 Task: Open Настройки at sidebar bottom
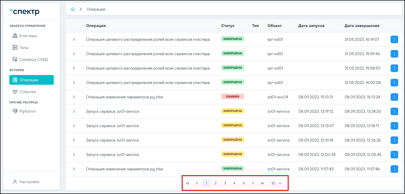[29, 182]
